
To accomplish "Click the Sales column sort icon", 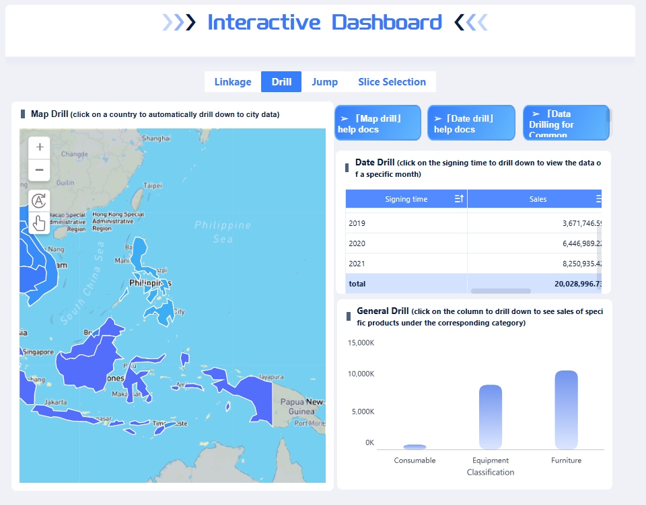I will [x=598, y=199].
